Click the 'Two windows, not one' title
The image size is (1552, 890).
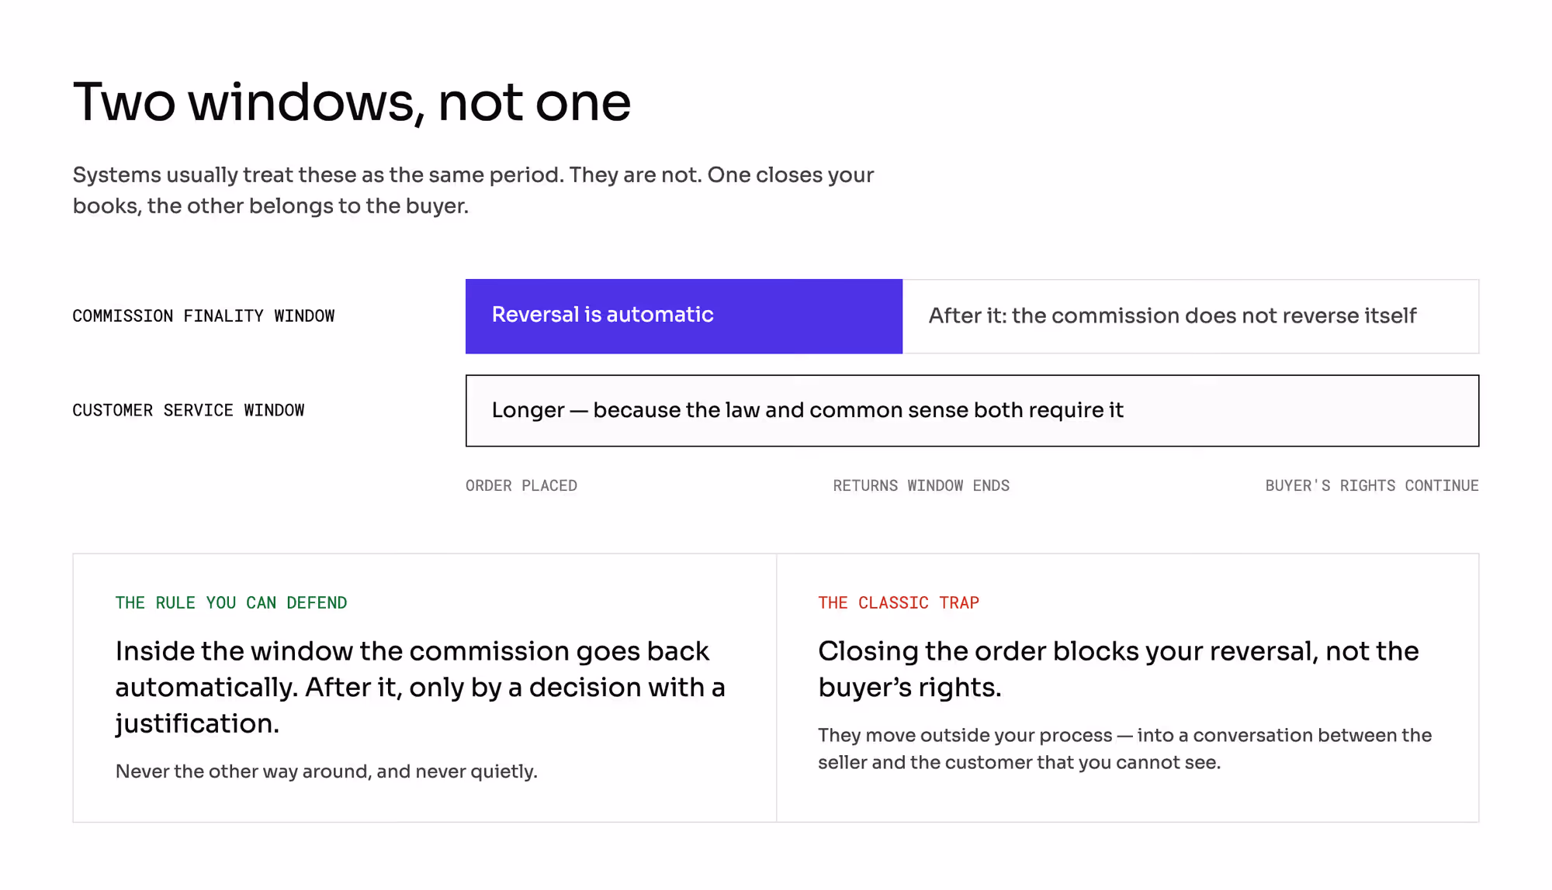click(352, 102)
